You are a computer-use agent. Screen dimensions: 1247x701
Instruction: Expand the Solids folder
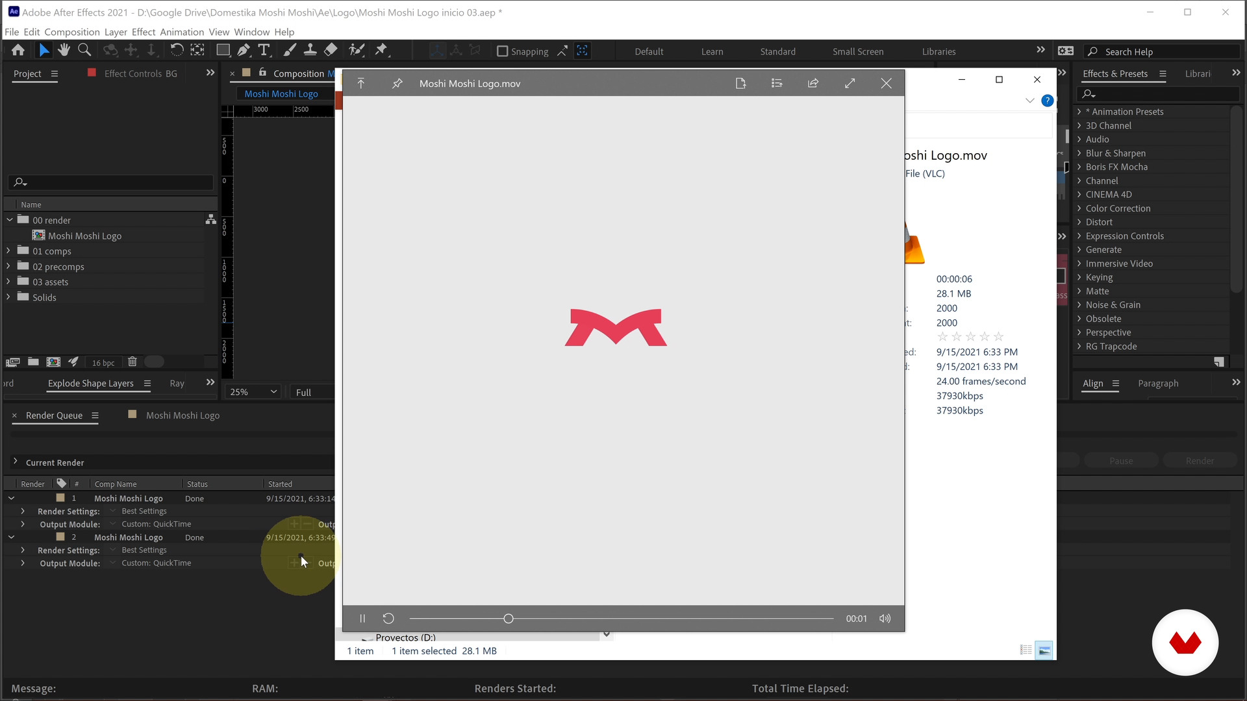(8, 297)
